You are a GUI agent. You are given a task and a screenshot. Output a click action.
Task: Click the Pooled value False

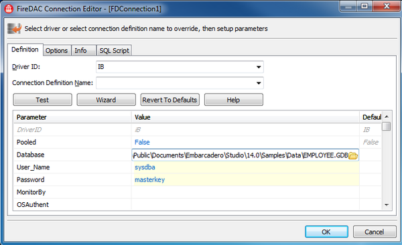[x=142, y=142]
